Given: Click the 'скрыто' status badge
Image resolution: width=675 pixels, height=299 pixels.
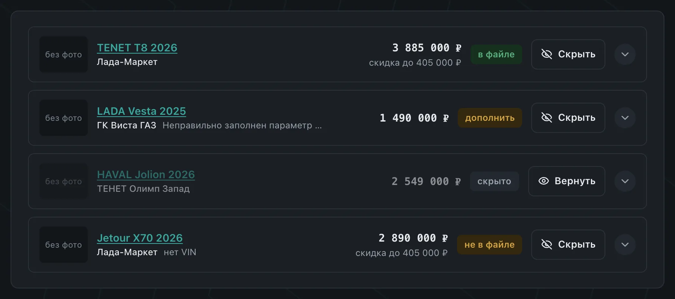Looking at the screenshot, I should point(494,181).
